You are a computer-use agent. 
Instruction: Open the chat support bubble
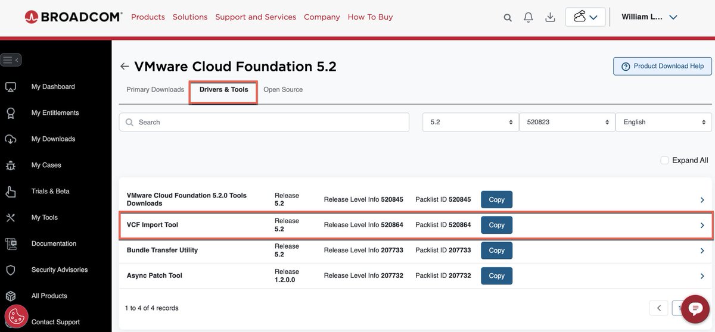695,308
